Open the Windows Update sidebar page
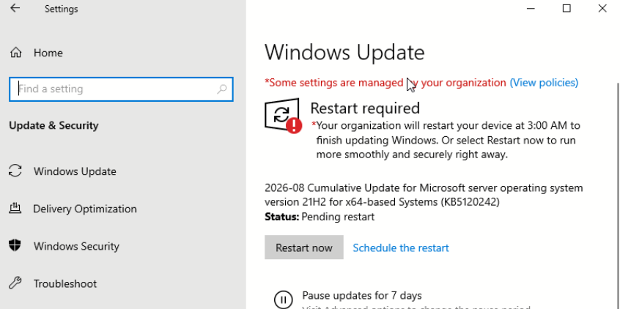Viewport: 620px width, 309px height. tap(75, 171)
